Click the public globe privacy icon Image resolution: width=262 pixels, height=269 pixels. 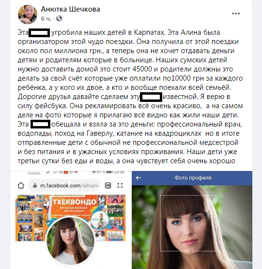click(59, 18)
